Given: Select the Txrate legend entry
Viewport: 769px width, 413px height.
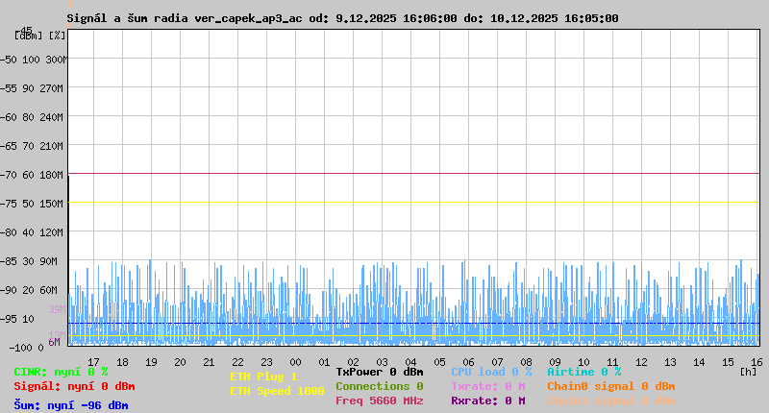Looking at the screenshot, I should pyautogui.click(x=487, y=386).
